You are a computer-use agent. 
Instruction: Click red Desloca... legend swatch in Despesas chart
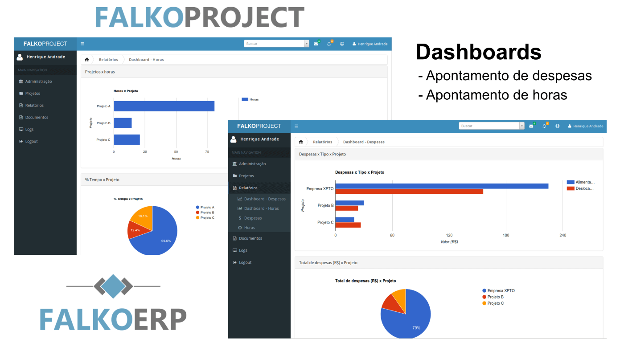point(571,188)
